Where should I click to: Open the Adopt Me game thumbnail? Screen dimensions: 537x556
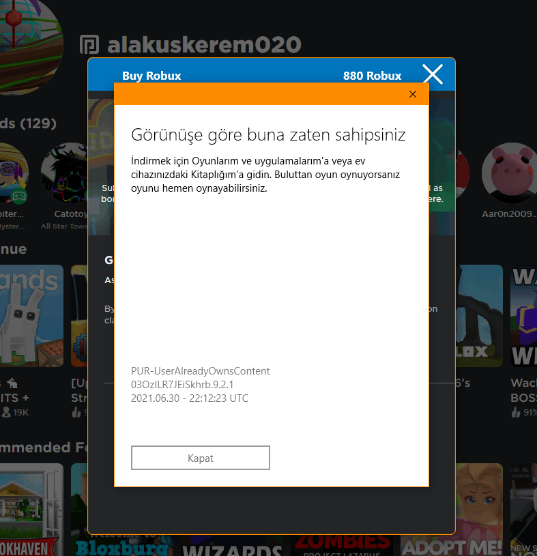point(479,510)
